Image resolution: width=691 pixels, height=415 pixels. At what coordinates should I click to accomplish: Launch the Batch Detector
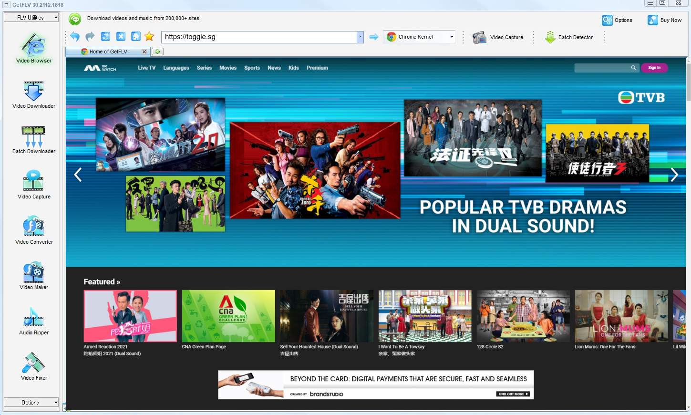[x=569, y=37]
